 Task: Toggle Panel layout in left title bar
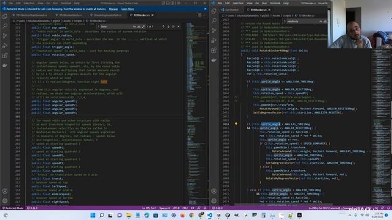168,3
